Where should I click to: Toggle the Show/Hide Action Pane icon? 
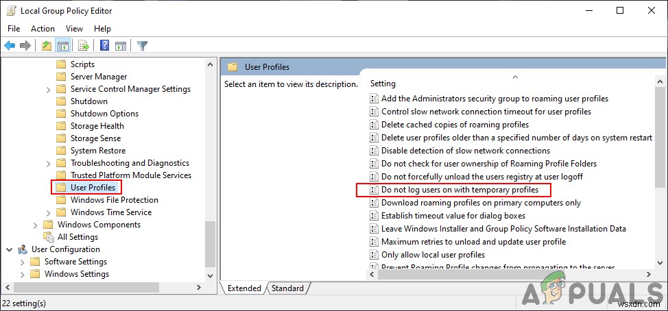tap(121, 46)
